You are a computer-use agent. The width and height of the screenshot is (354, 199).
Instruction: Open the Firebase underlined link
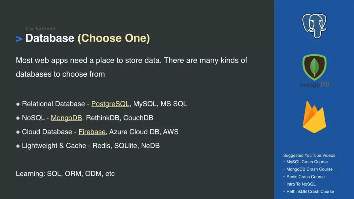pyautogui.click(x=92, y=132)
